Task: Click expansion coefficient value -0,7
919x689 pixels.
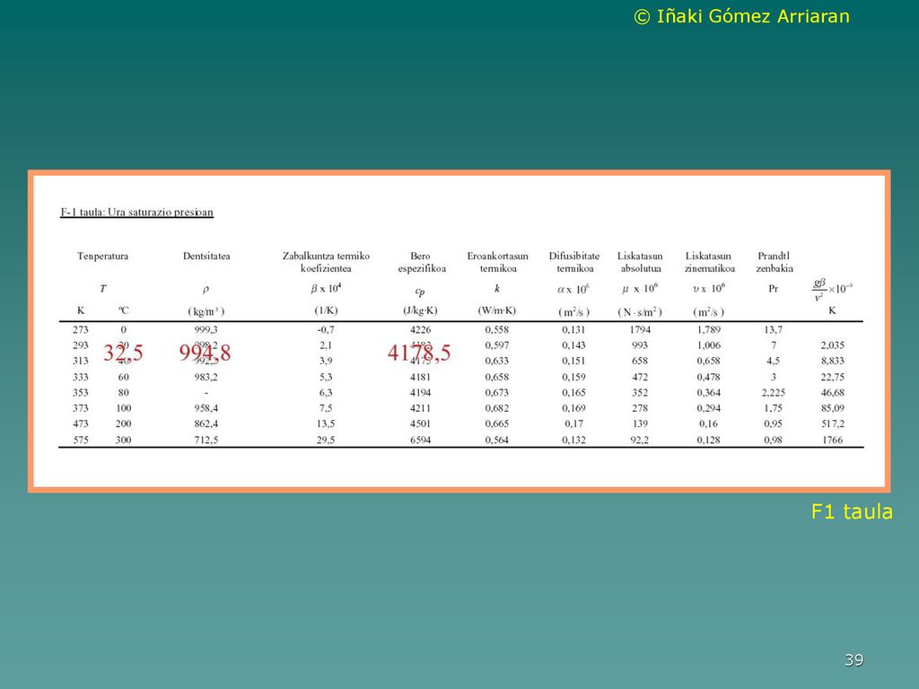Action: pos(326,330)
